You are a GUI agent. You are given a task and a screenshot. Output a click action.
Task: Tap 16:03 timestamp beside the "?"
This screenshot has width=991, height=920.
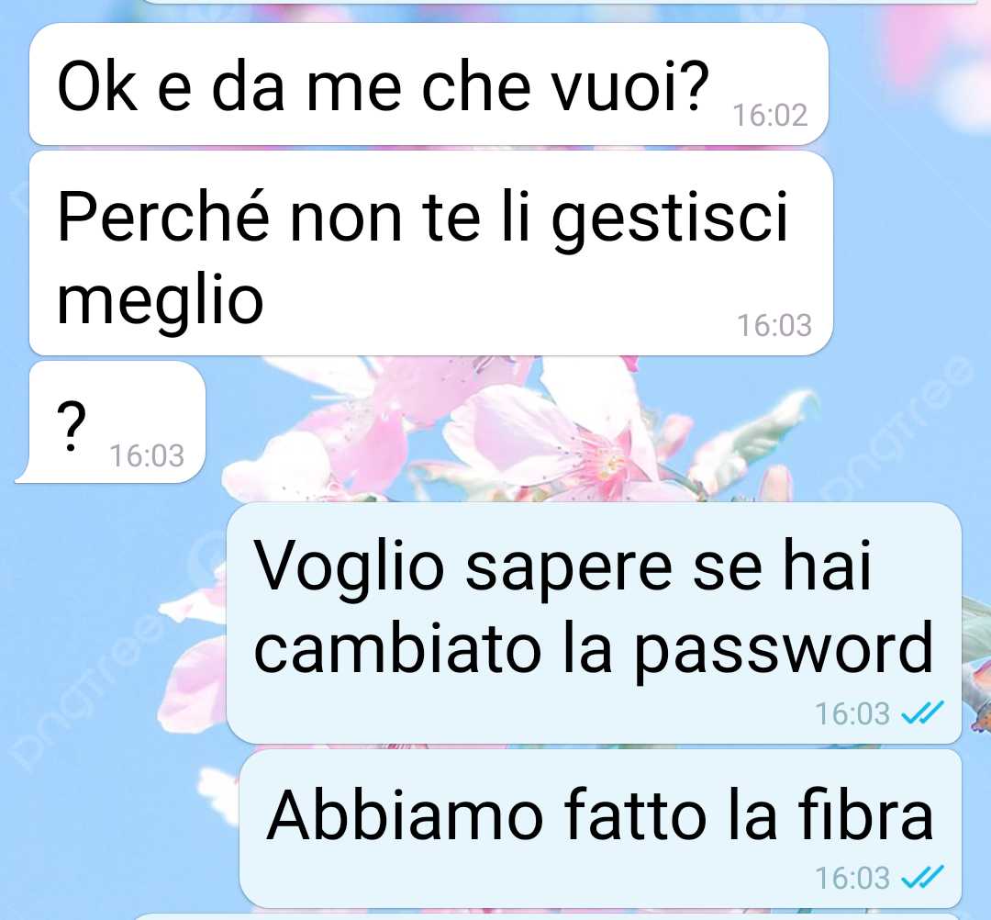coord(147,455)
